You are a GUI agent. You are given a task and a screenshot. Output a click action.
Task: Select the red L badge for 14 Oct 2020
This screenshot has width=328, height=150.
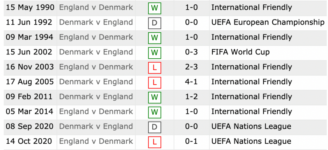(155, 142)
